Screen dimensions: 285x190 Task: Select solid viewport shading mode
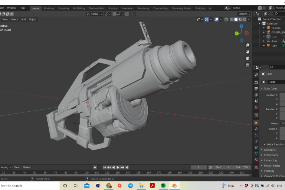tap(236, 19)
